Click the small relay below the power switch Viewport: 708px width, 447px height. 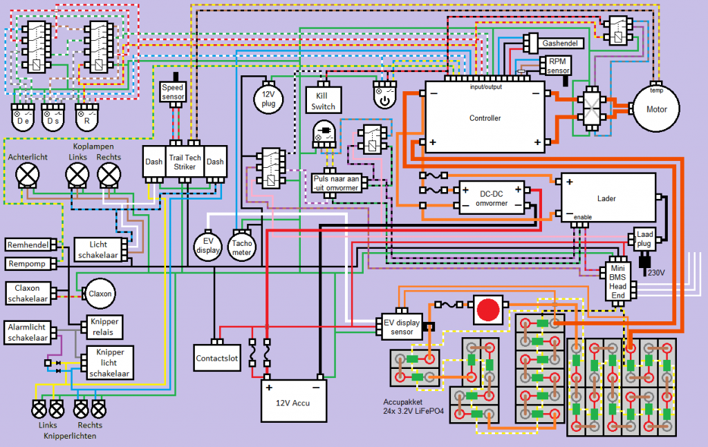372,140
